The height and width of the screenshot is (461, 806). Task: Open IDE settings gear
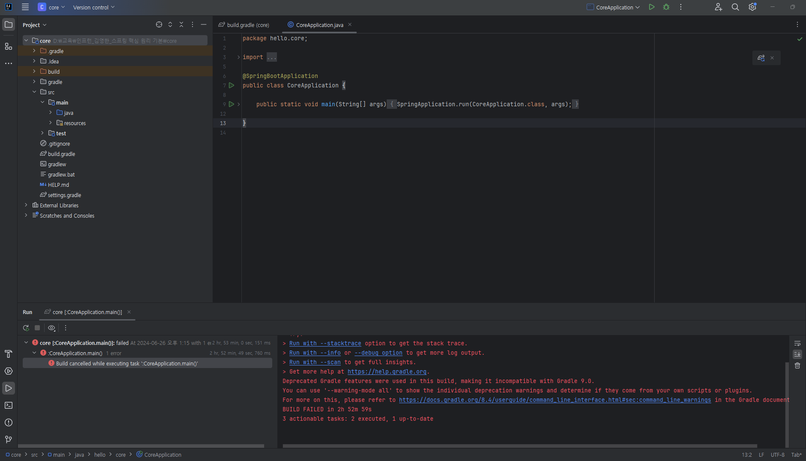752,7
